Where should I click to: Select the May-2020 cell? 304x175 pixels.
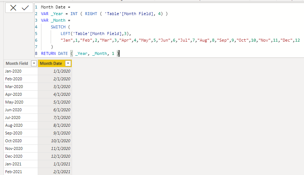point(21,102)
